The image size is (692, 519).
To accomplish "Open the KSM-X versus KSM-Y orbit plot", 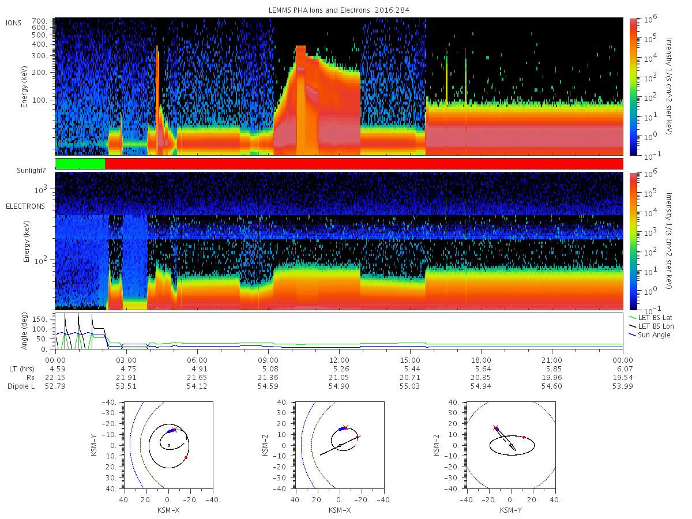I will (x=167, y=445).
